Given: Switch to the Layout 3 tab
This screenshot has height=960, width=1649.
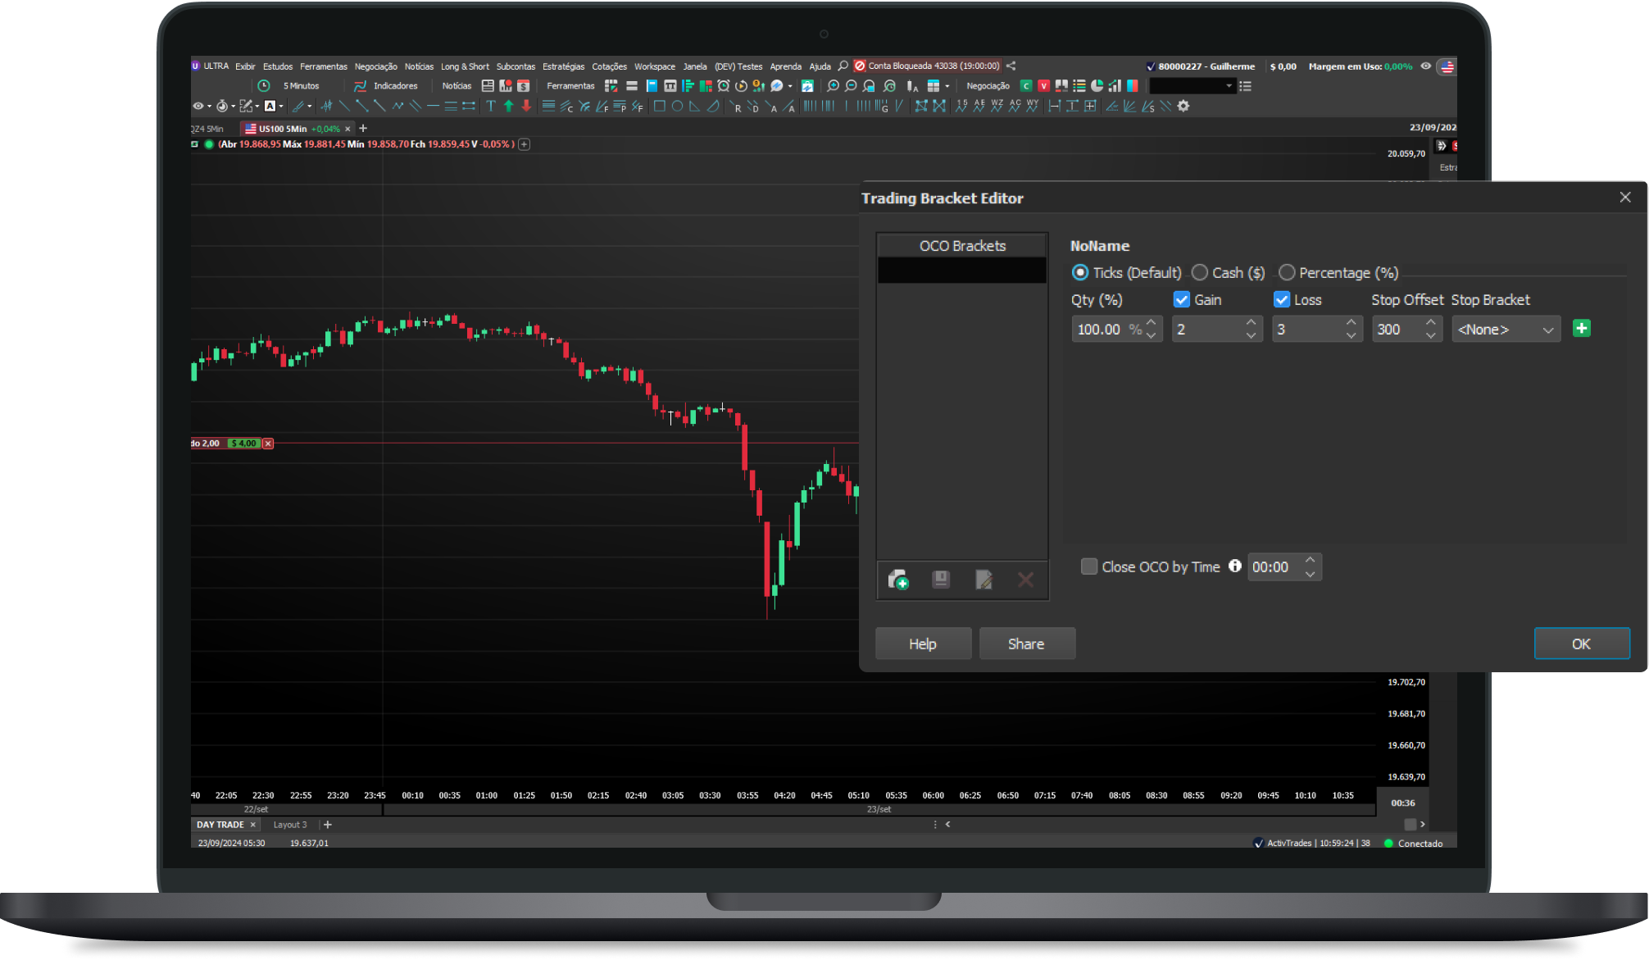Looking at the screenshot, I should (x=290, y=824).
